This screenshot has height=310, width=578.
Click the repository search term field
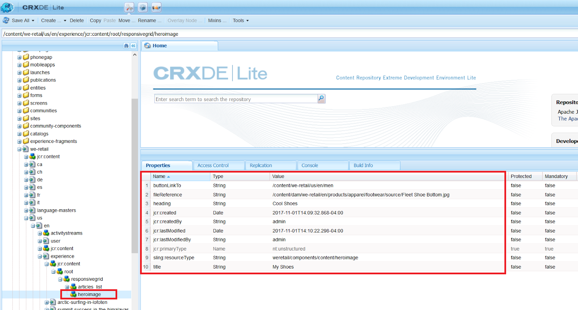[236, 99]
